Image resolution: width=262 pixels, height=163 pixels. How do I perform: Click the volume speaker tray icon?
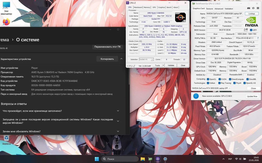click(240, 159)
